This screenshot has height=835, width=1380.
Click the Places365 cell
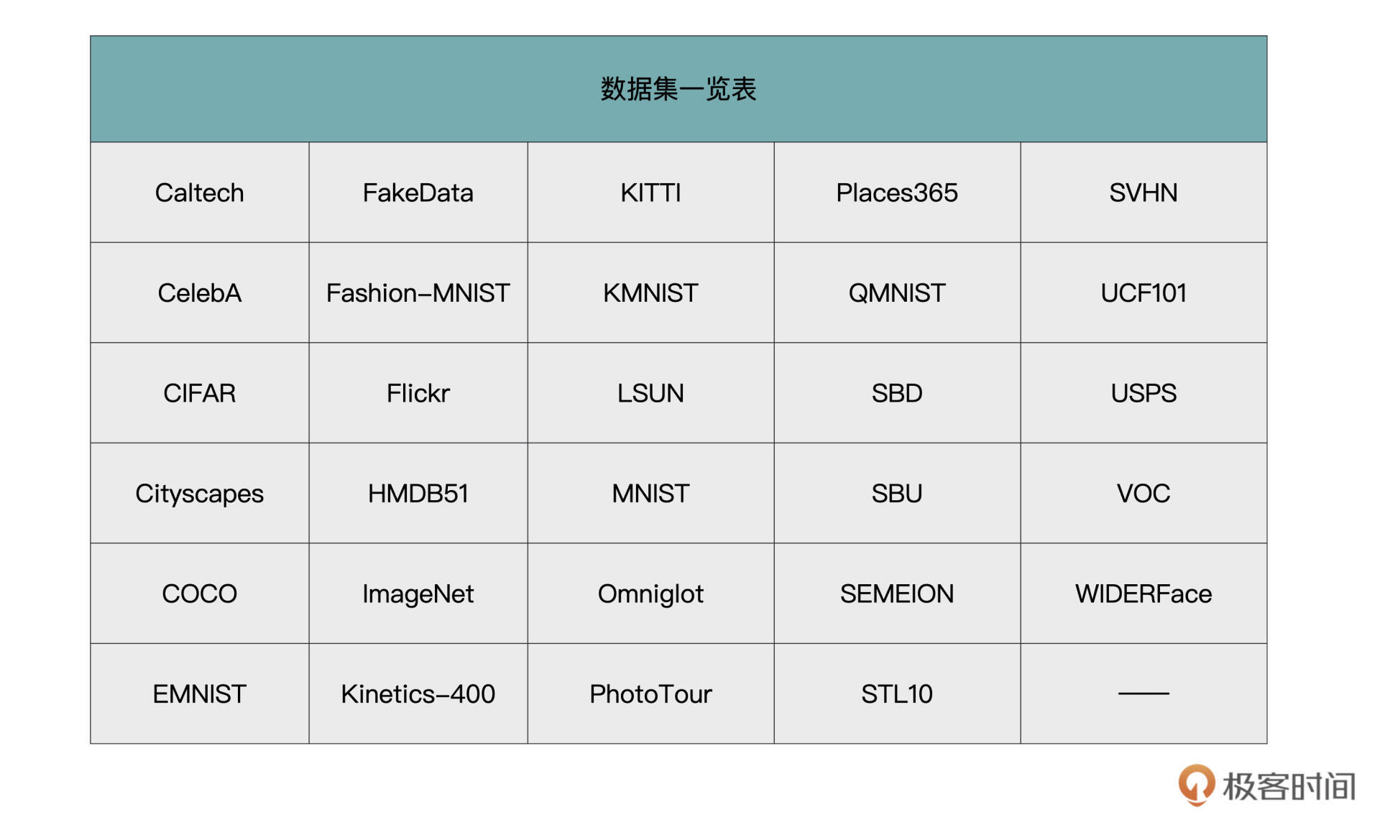896,193
